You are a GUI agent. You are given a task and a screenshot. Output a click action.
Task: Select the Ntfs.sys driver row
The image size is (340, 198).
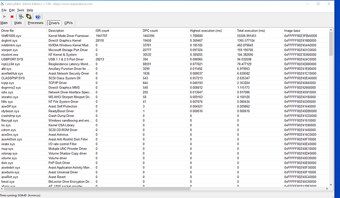click(x=165, y=102)
